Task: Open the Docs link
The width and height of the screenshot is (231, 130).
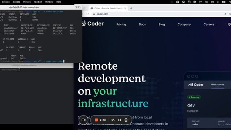Action: pos(142,25)
